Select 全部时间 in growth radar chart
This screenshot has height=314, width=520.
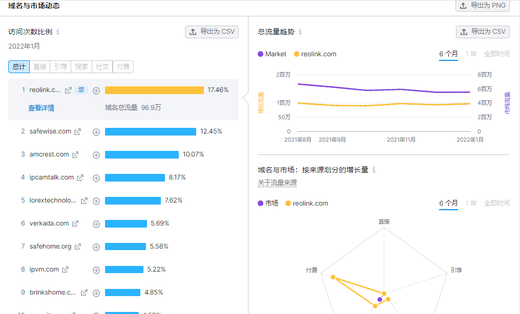[497, 203]
